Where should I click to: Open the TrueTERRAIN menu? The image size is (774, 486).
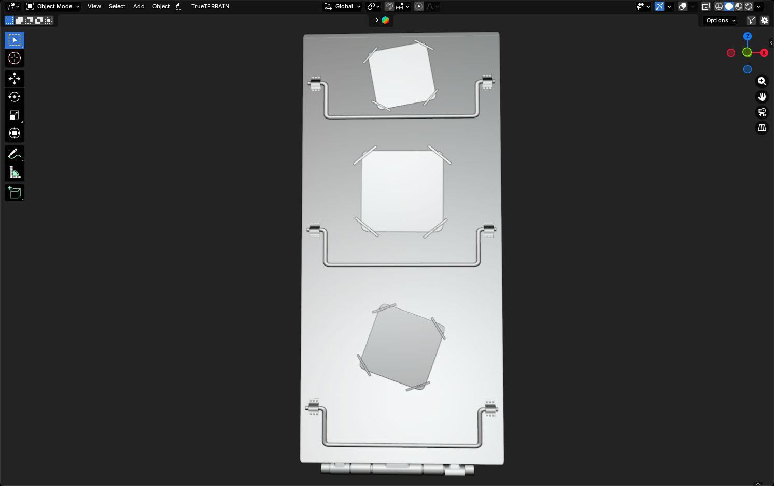coord(210,6)
